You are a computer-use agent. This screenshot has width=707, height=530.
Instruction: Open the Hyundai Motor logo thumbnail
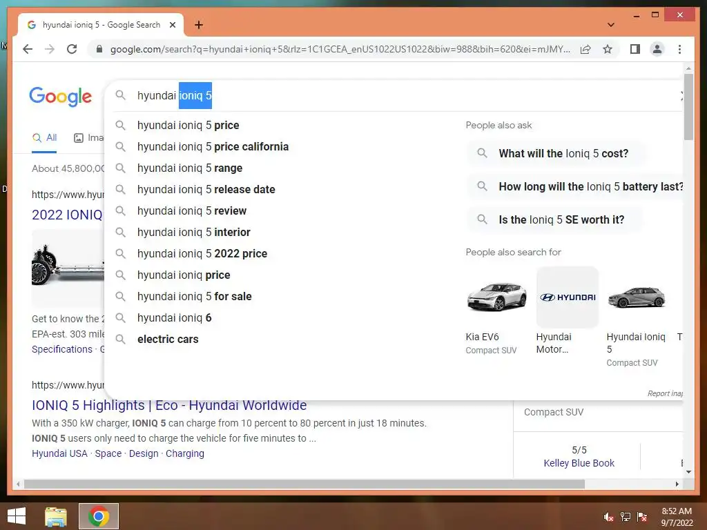point(568,297)
